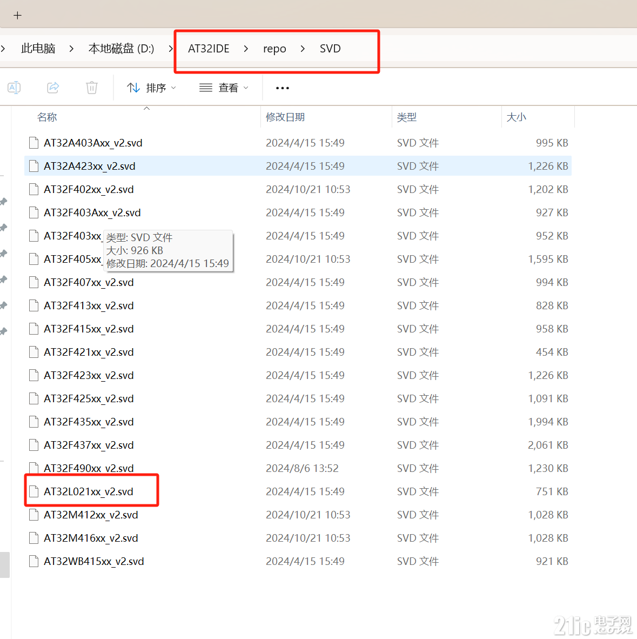Pick the file icon next to AT32F437xx_v2.svd
This screenshot has width=637, height=639.
point(34,445)
